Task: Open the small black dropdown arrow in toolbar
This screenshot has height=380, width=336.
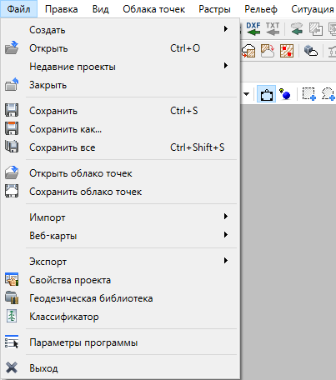Action: click(x=246, y=94)
